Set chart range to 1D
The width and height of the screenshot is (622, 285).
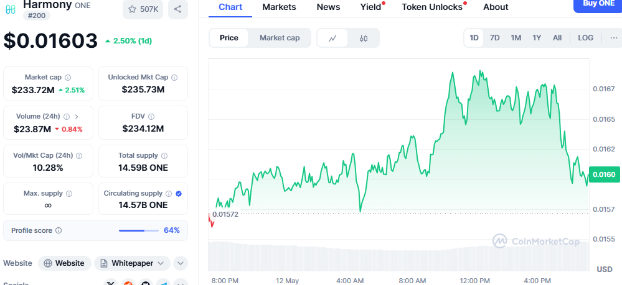[474, 38]
